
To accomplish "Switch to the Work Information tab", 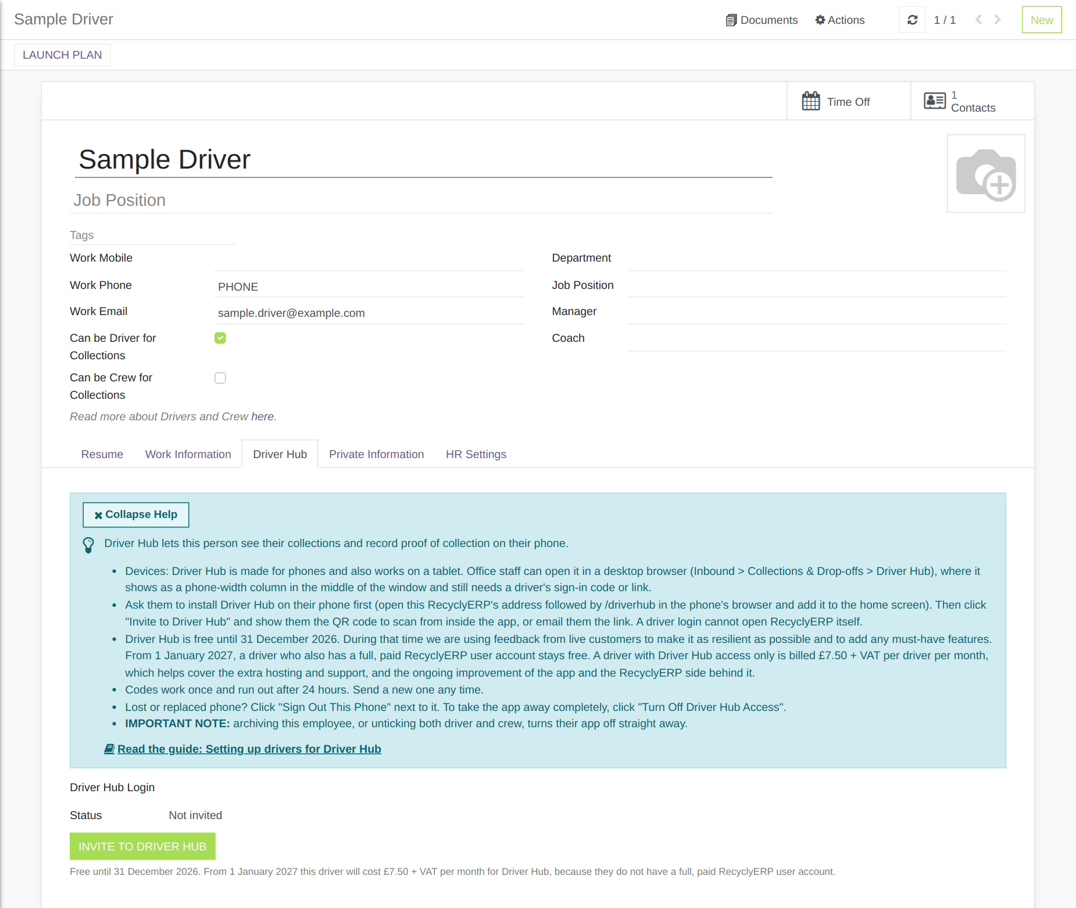I will click(188, 454).
